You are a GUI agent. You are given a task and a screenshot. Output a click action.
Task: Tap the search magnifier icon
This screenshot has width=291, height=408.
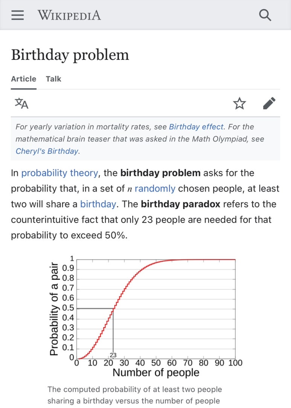pyautogui.click(x=265, y=15)
